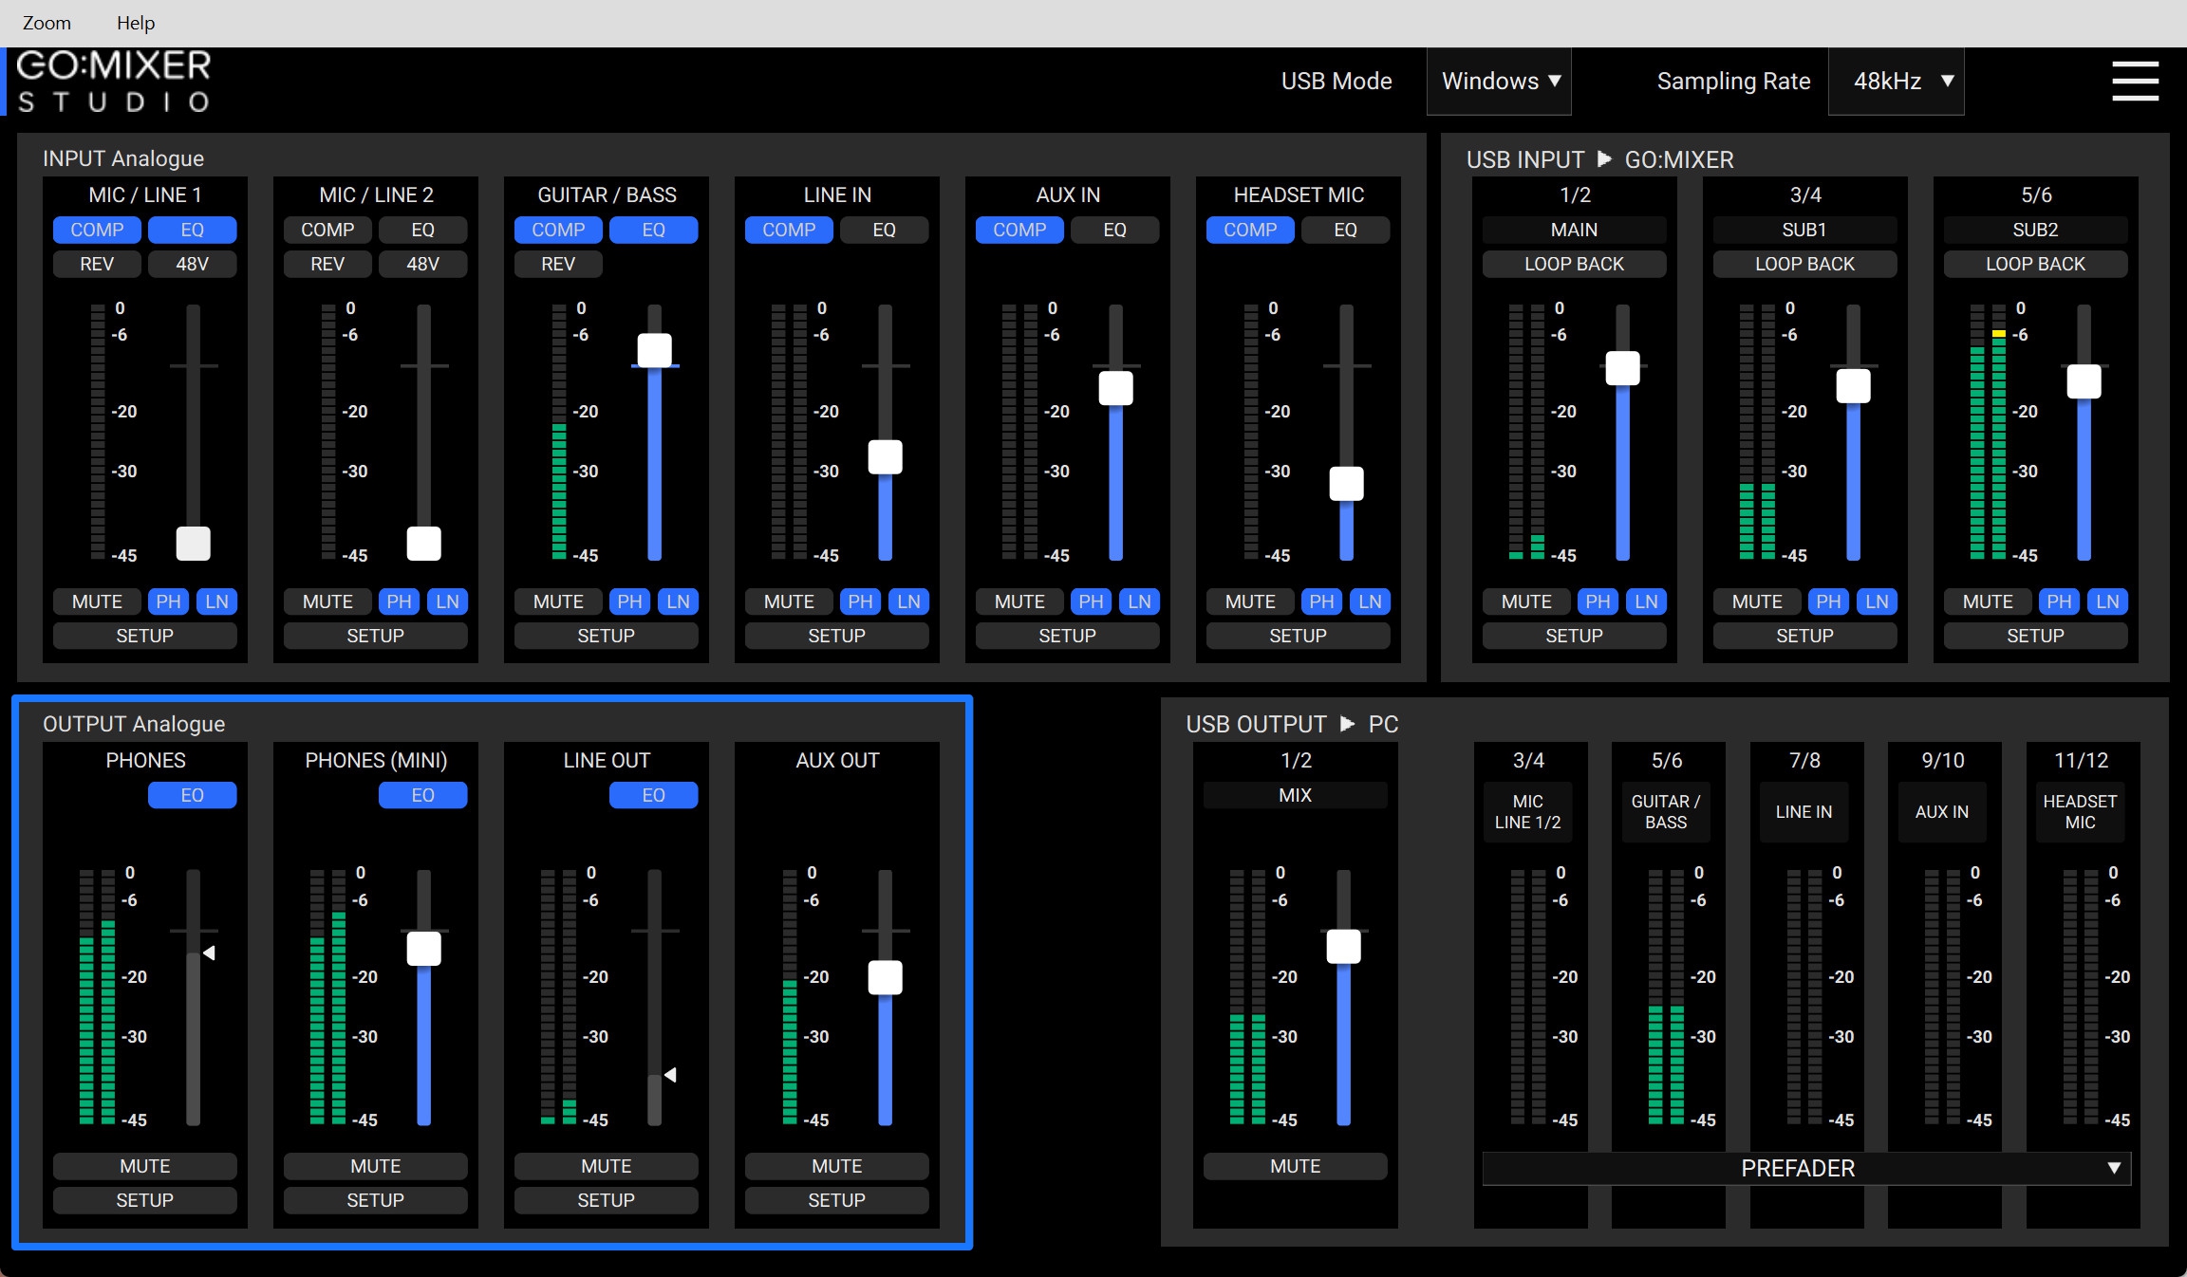Open the Help menu
This screenshot has width=2187, height=1277.
click(x=135, y=23)
